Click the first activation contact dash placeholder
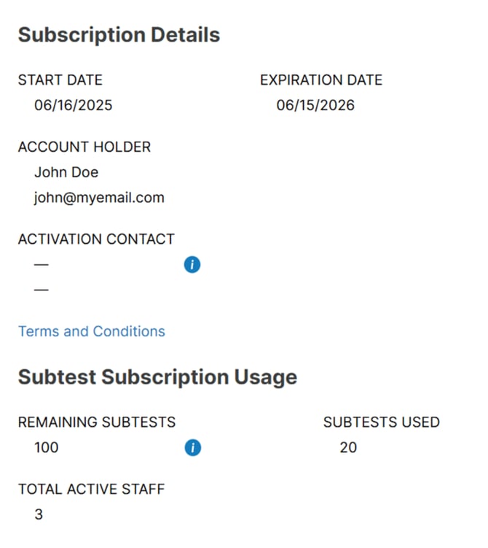 click(x=41, y=264)
